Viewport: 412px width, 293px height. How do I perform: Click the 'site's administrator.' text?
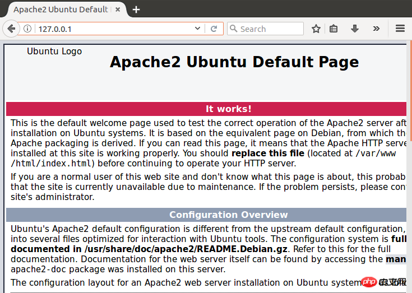point(52,197)
